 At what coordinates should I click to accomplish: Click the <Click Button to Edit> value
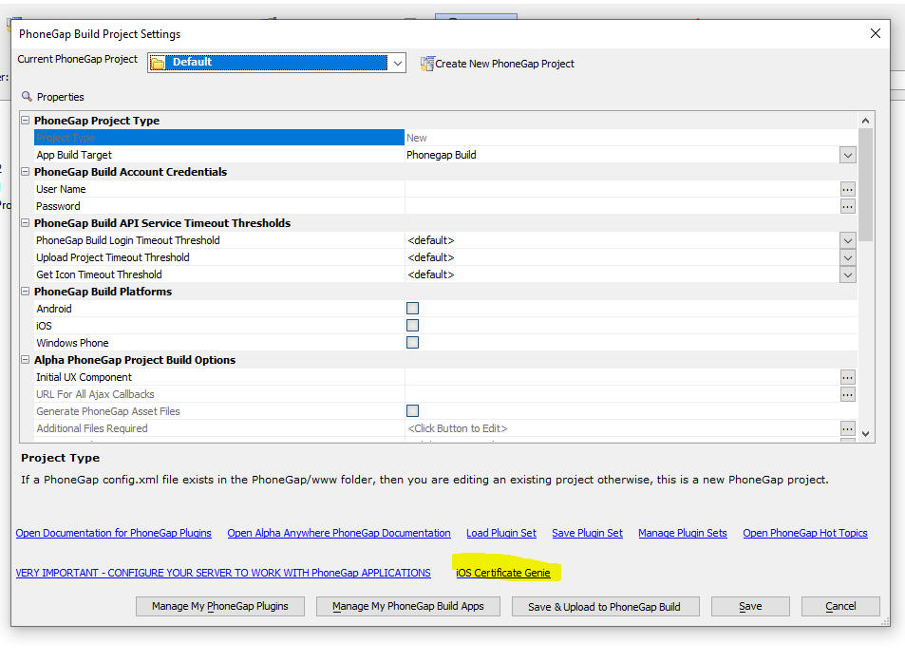(457, 429)
